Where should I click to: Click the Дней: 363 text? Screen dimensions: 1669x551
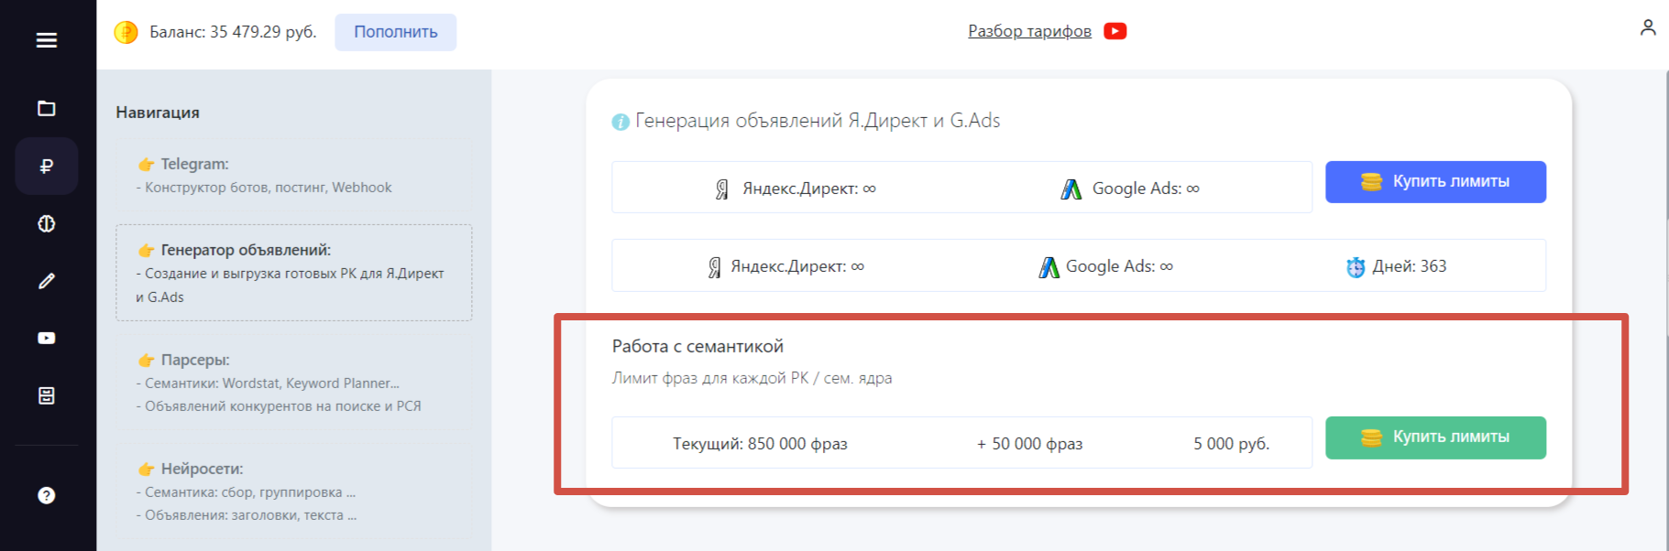tap(1409, 266)
